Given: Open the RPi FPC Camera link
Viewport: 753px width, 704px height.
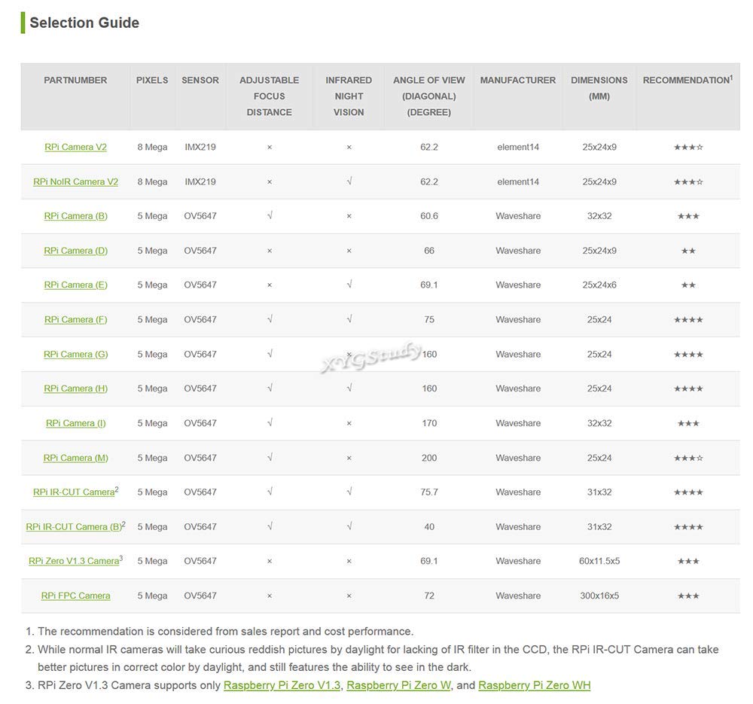Looking at the screenshot, I should click(x=75, y=596).
